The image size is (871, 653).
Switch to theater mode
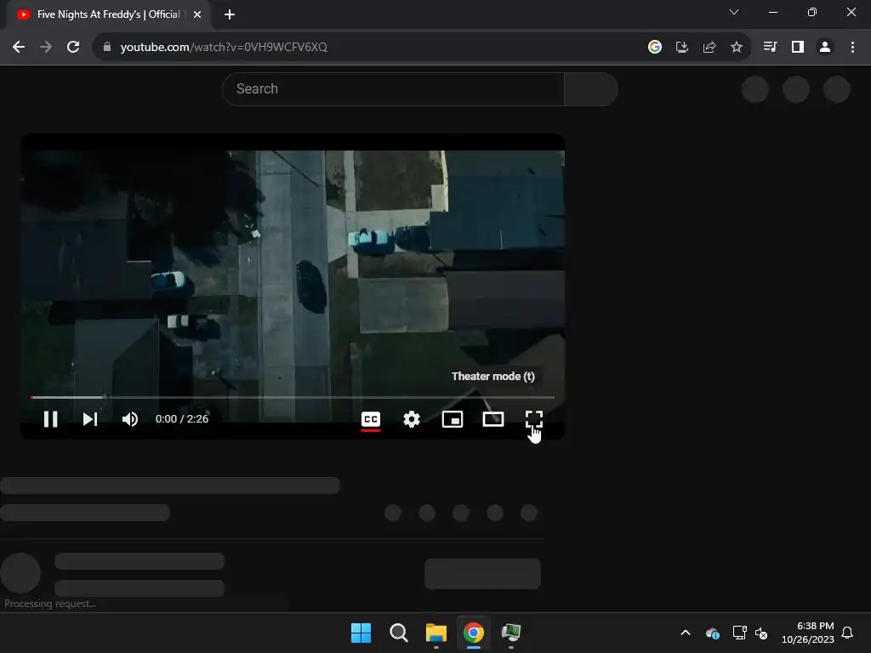click(x=493, y=419)
